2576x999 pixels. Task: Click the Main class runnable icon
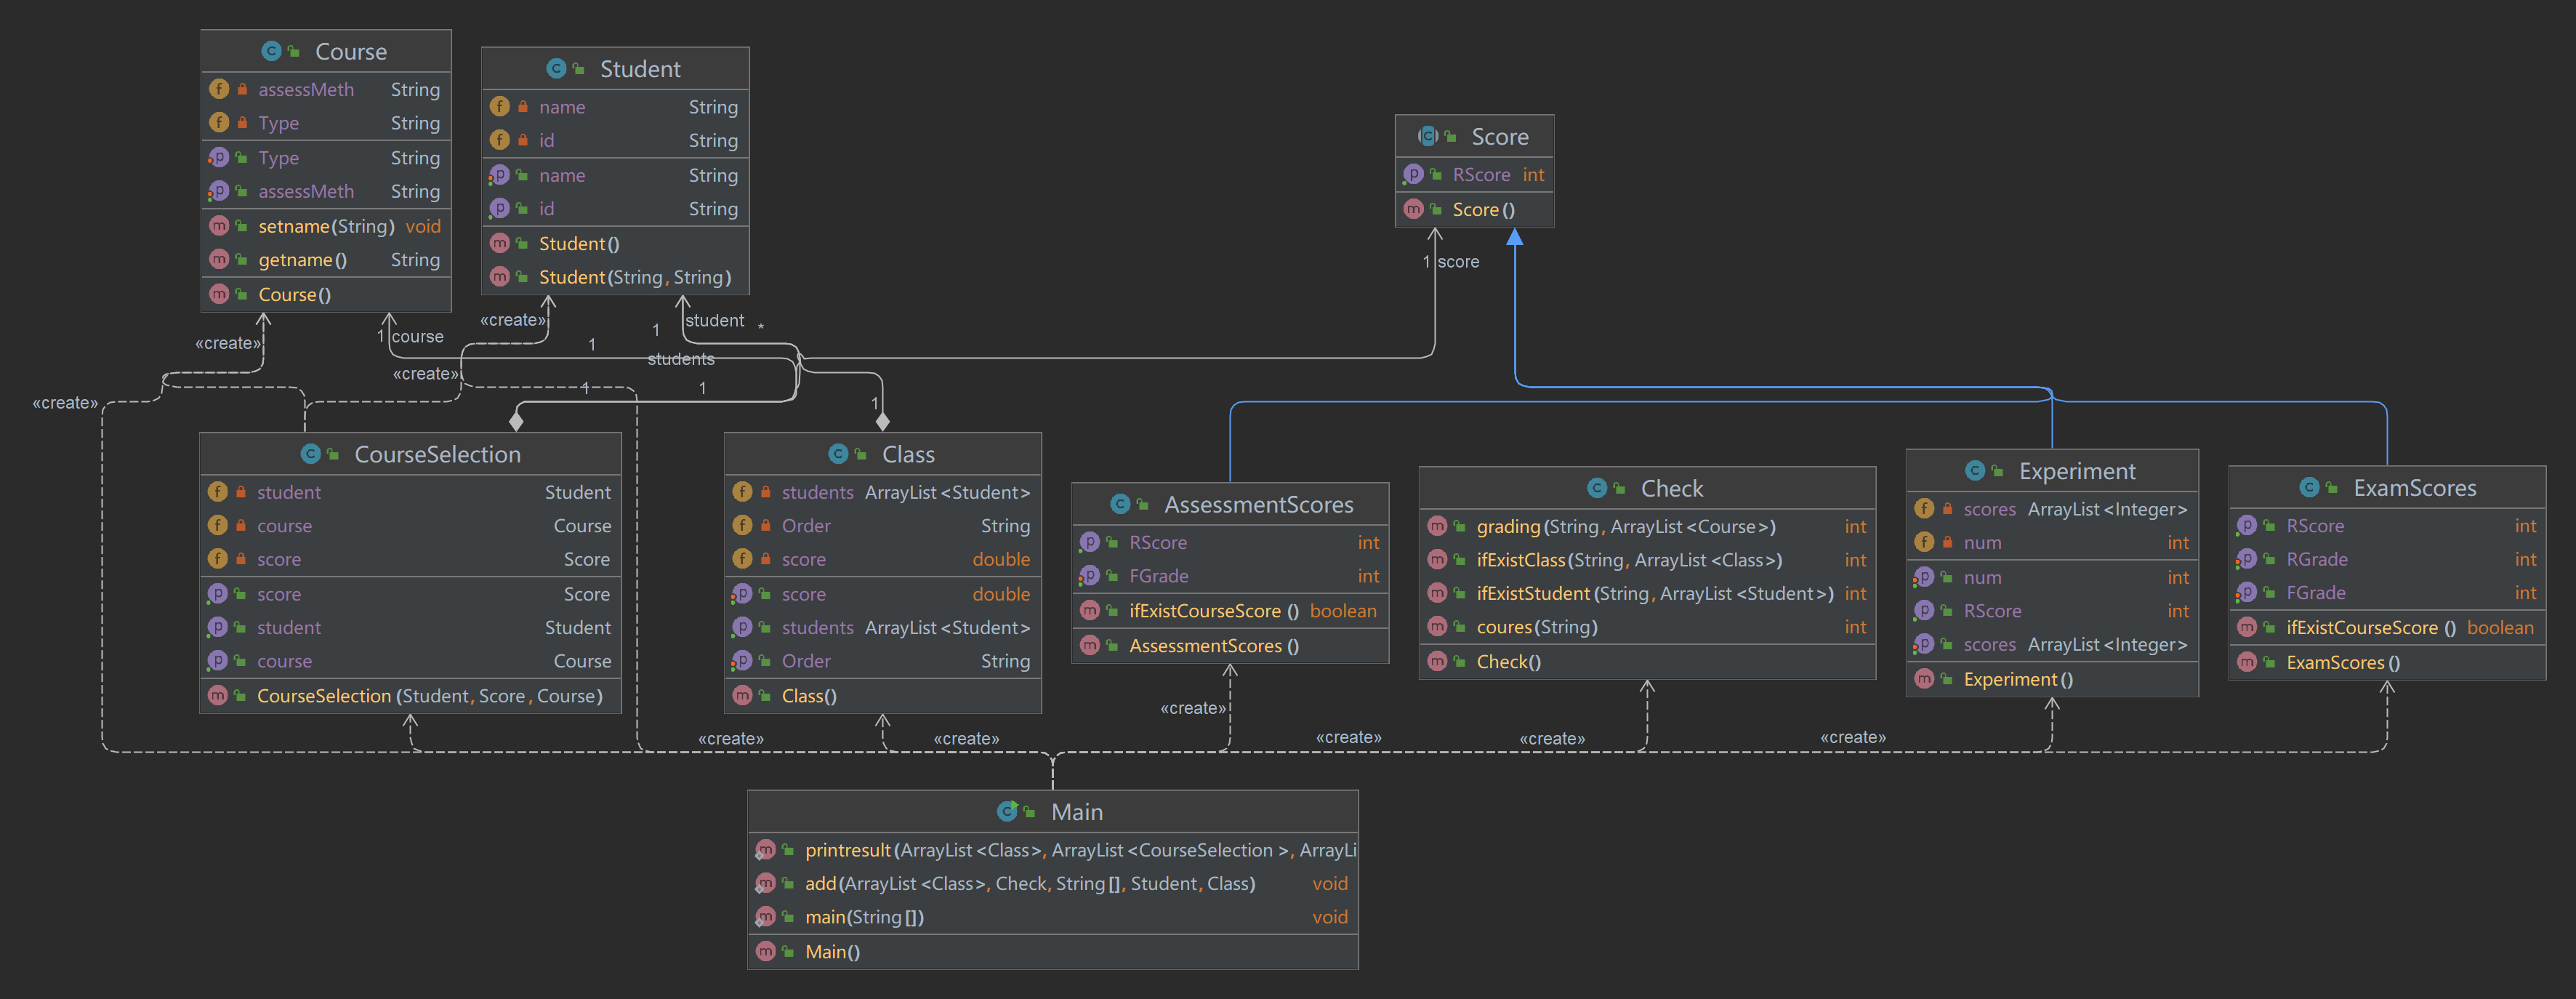point(1007,812)
